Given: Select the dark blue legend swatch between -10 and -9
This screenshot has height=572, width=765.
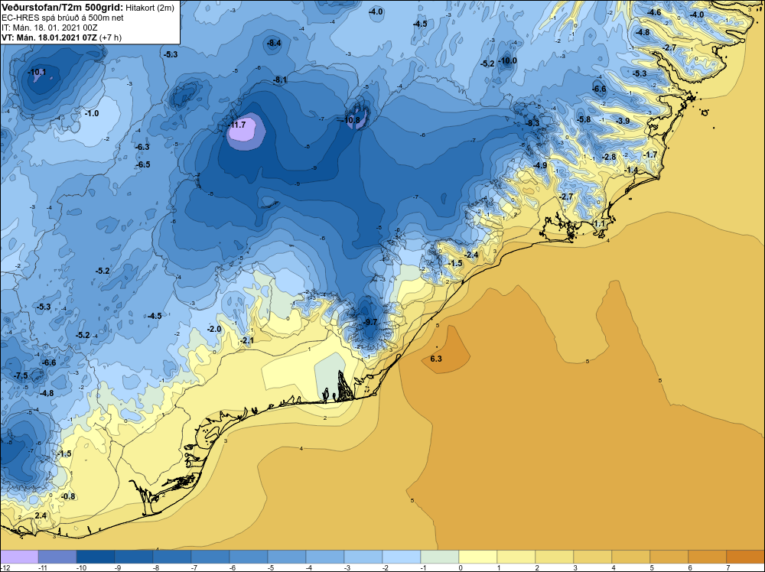Looking at the screenshot, I should pyautogui.click(x=96, y=557).
